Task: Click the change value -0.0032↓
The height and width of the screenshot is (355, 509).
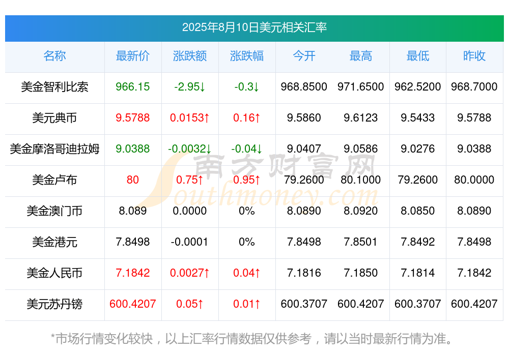Action: (189, 149)
